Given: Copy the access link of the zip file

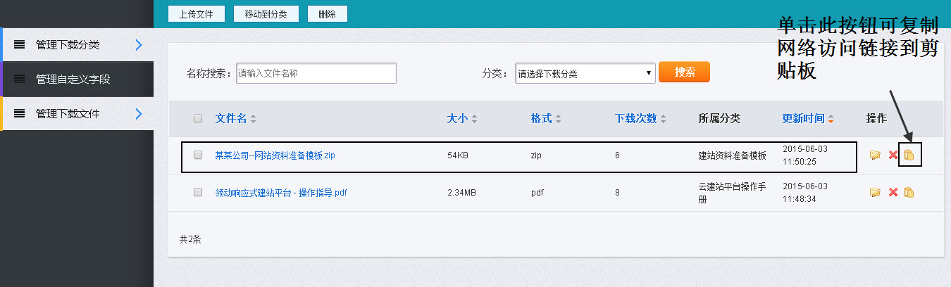Looking at the screenshot, I should (909, 155).
